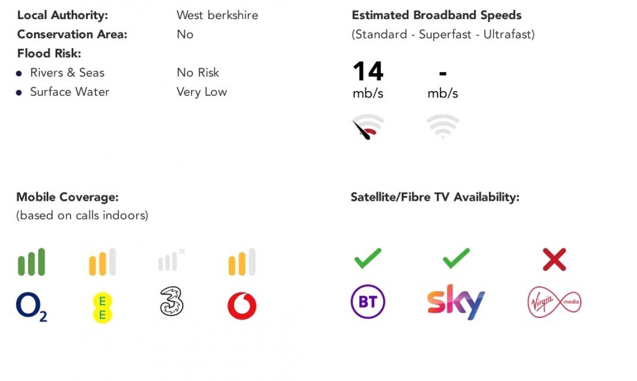
Task: Click the Sky logo
Action: [x=456, y=302]
